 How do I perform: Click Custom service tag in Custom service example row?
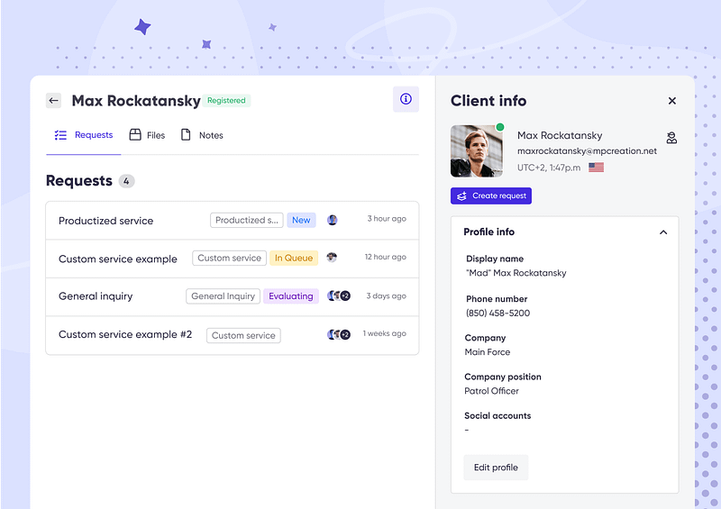[x=230, y=258]
